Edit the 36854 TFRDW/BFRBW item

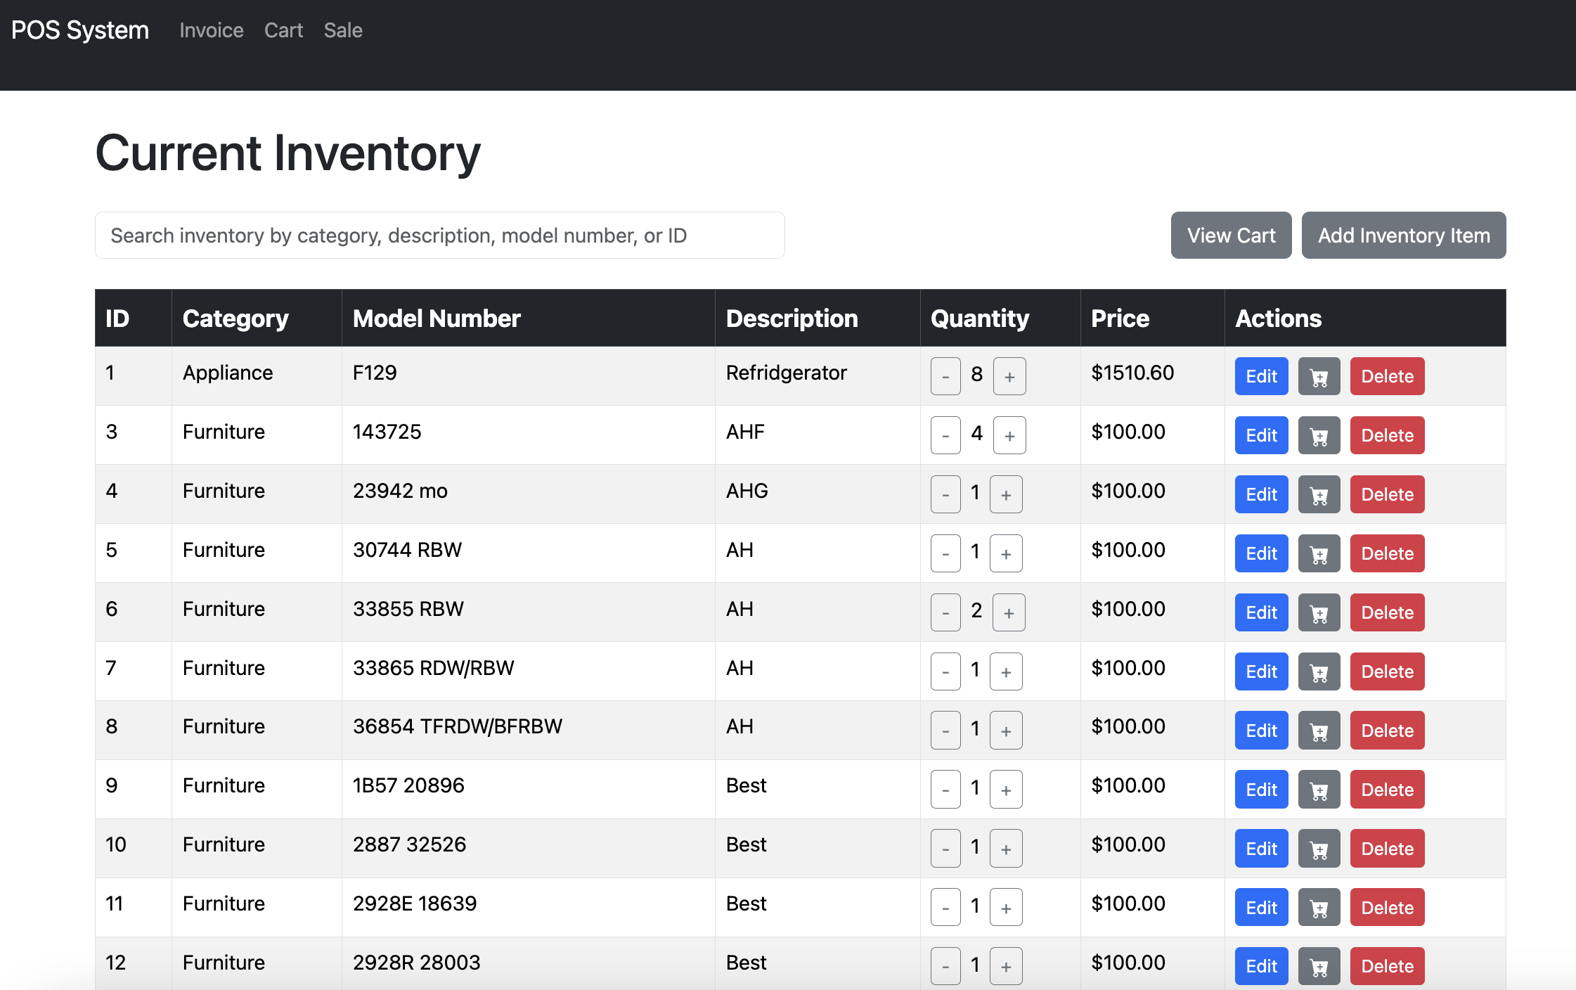click(1261, 731)
